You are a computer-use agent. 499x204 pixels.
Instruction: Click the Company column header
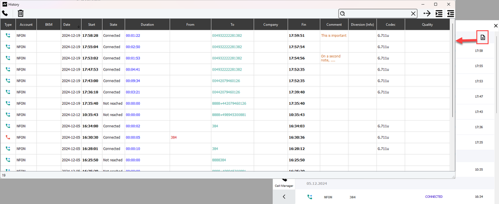pos(271,25)
